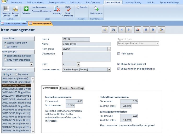Toggle 'Show item on pricelist' checkbox

click(x=119, y=64)
